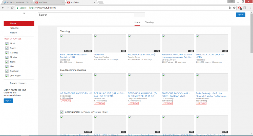Open Browse channels link
The height and width of the screenshot is (136, 253).
[x=18, y=83]
